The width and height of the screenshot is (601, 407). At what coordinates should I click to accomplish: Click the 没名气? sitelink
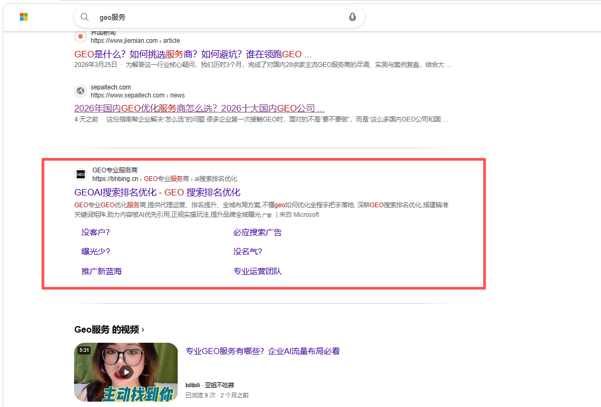[x=247, y=251]
